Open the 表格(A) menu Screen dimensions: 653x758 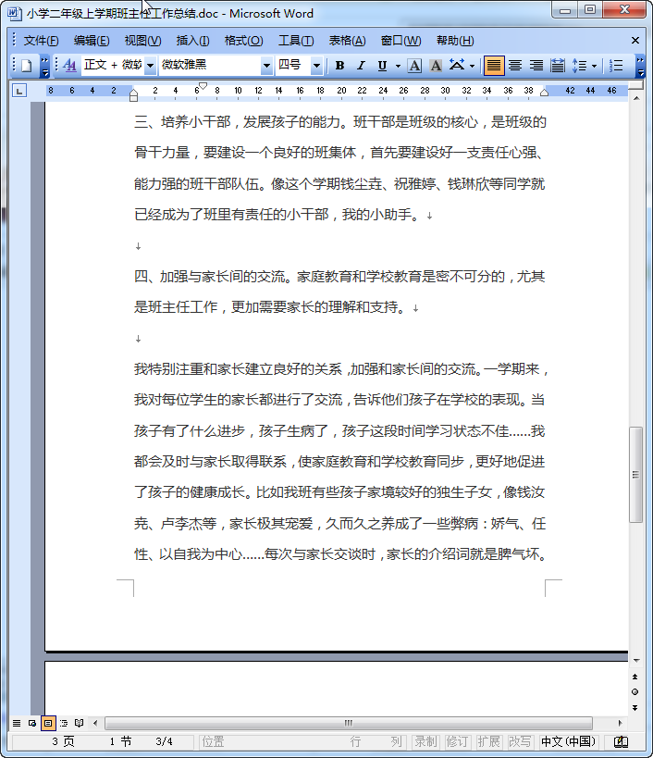coord(347,41)
